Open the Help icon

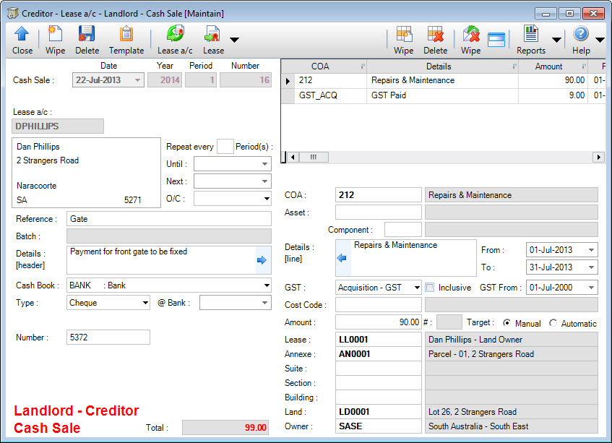(x=581, y=35)
